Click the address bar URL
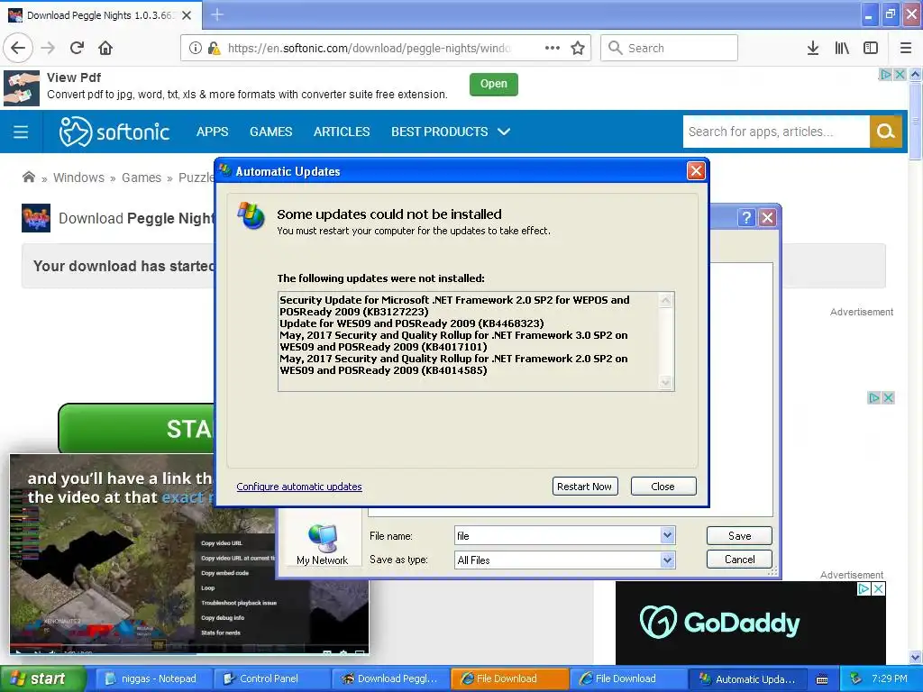923x692 pixels. pos(369,49)
